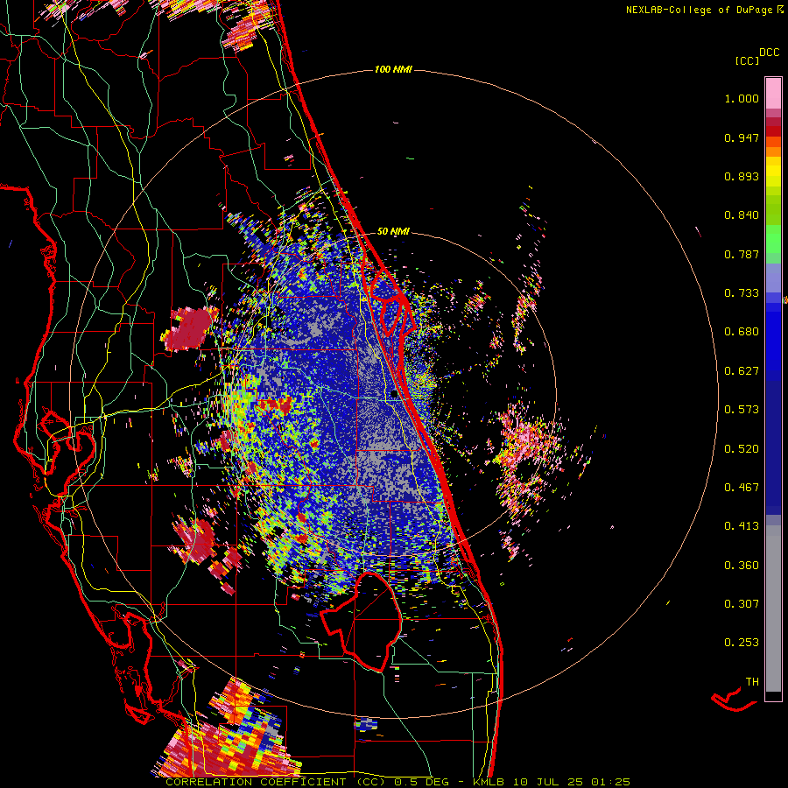This screenshot has width=788, height=788.
Task: Click the 0.840 scale value
Action: tap(742, 215)
